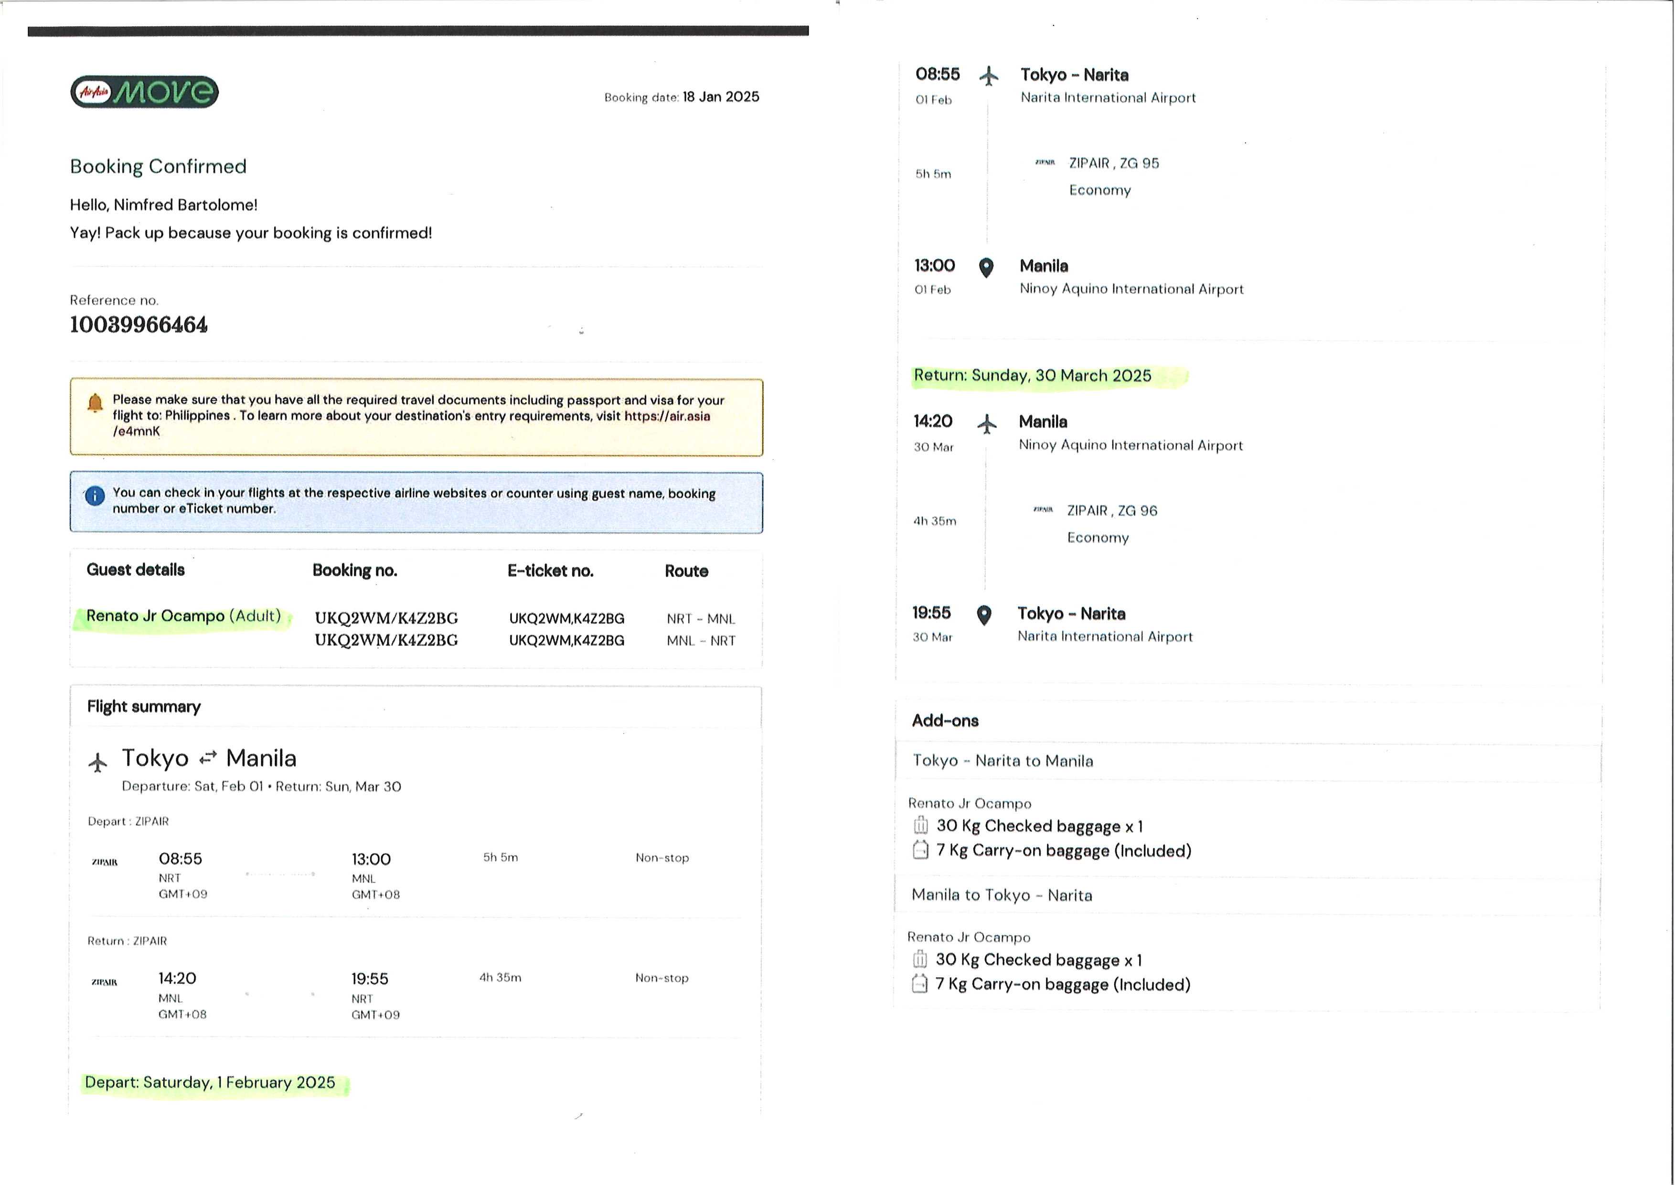Click highlighted Return: Sunday, 30 March 2025

(1032, 376)
